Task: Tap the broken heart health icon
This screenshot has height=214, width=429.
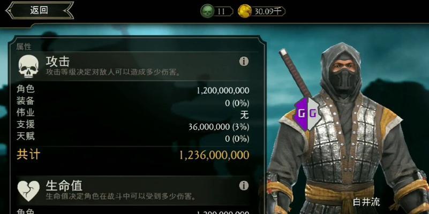Action: 28,190
